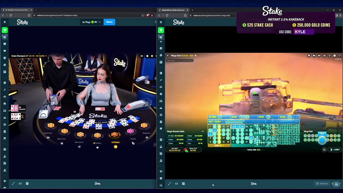Select the first Mega Ball card showing WIN SC 1
Viewport: 343px width, 193px height.
coord(219,136)
